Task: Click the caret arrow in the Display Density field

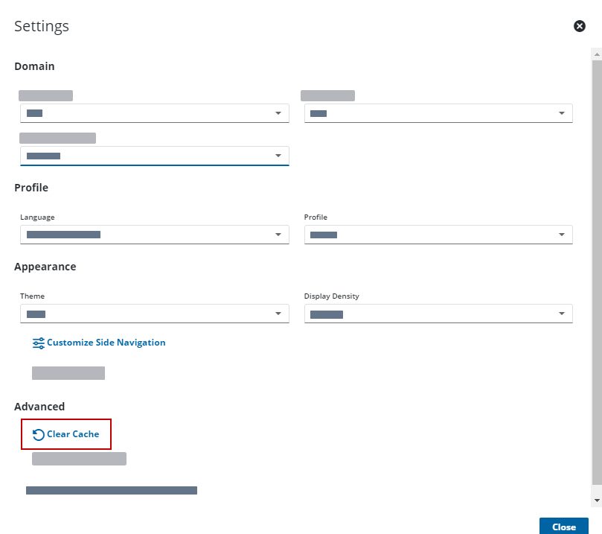Action: 562,314
